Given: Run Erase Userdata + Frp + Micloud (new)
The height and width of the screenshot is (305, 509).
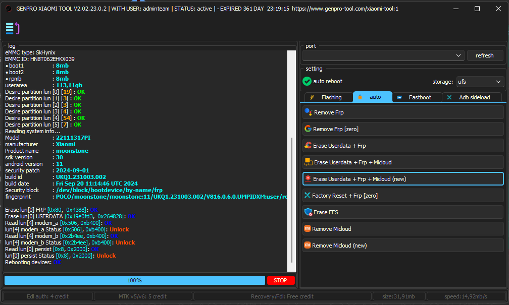Looking at the screenshot, I should [403, 179].
